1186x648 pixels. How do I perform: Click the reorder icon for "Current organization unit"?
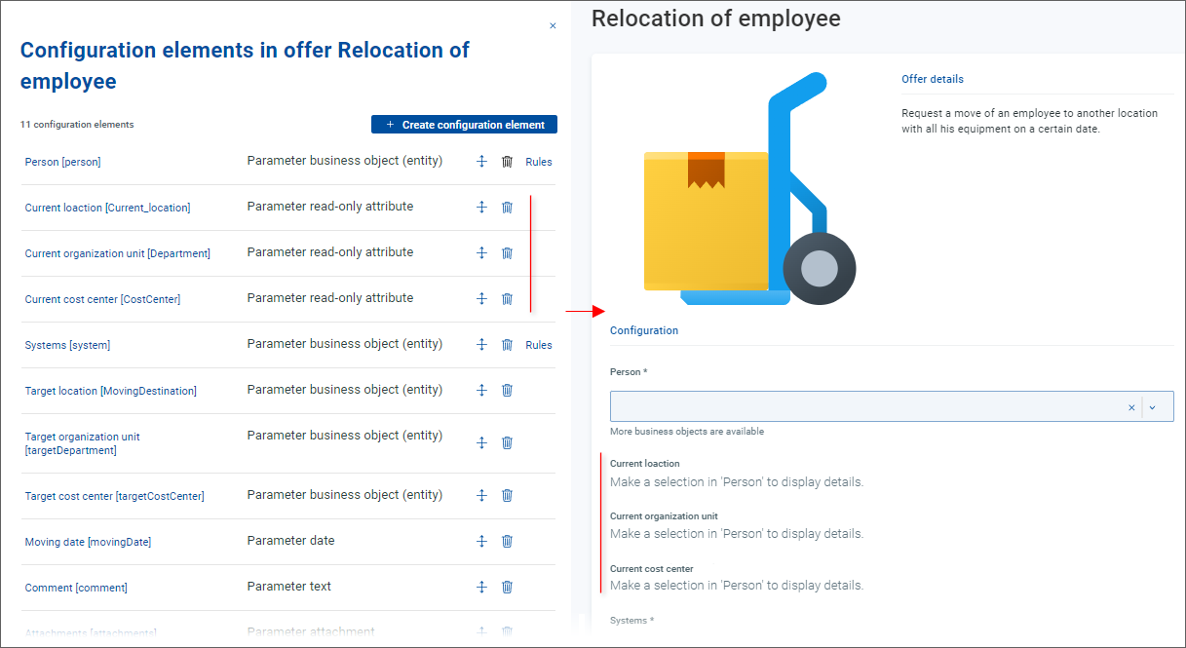[481, 252]
